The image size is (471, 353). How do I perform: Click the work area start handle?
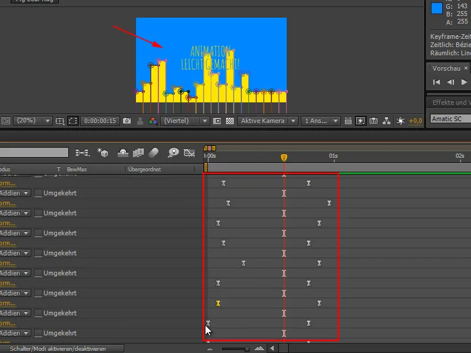[x=205, y=167]
